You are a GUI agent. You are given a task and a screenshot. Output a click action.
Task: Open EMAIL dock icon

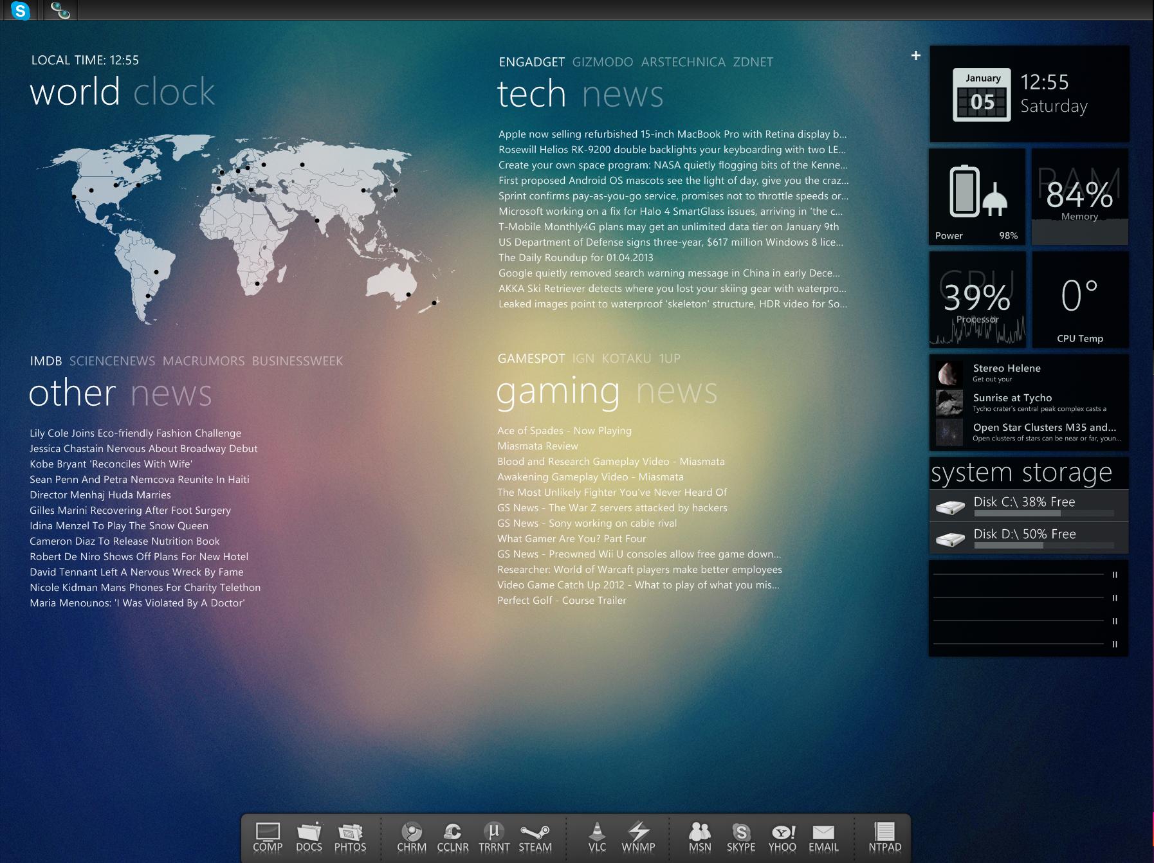[823, 837]
